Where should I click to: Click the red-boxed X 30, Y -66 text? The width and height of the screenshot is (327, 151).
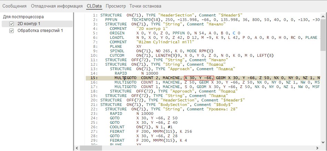pyautogui.click(x=199, y=78)
